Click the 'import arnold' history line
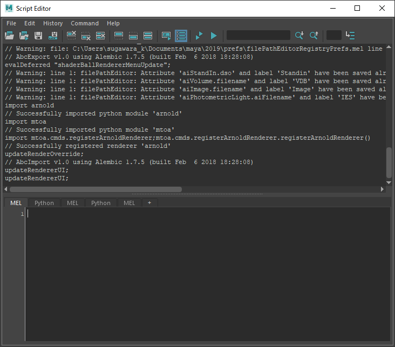The image size is (395, 347). 30,105
